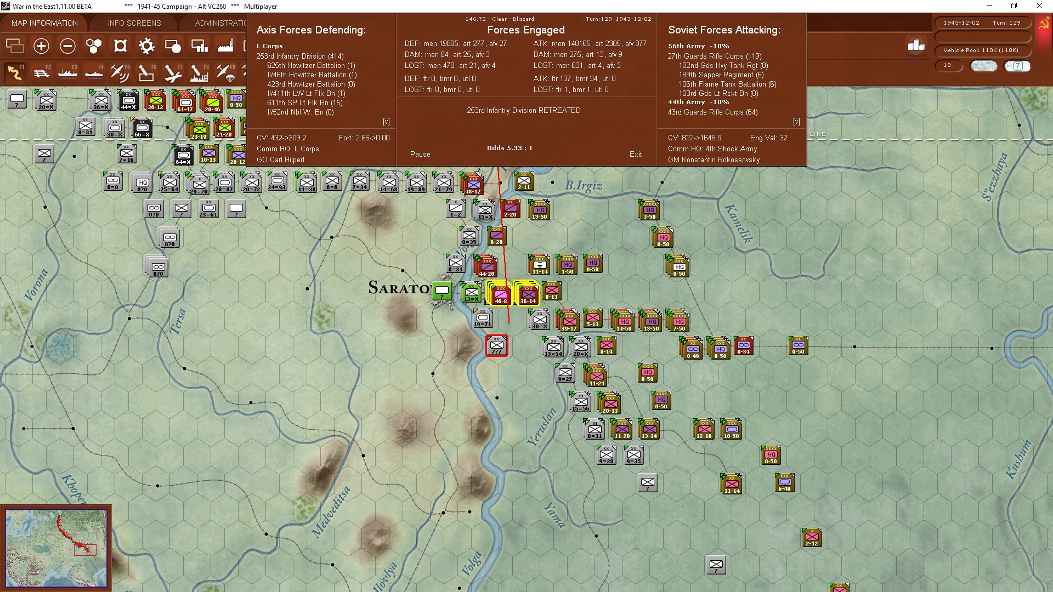
Task: Click the 102nd Gds Hvy Tank Rgt (8) entry
Action: click(723, 65)
